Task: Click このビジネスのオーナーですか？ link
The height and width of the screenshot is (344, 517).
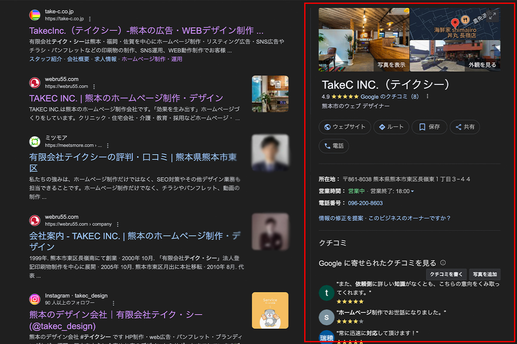Action: (x=409, y=218)
